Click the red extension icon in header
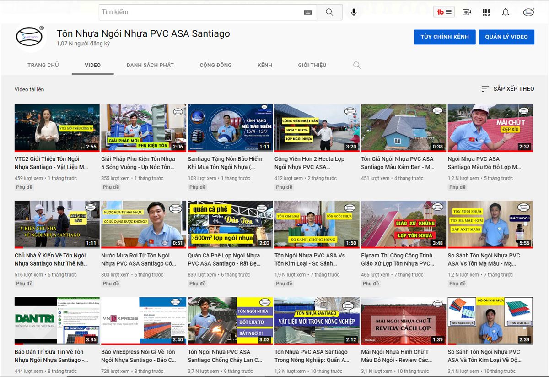Image resolution: width=549 pixels, height=377 pixels. point(444,12)
